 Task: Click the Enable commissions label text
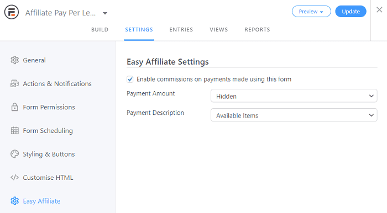[214, 79]
